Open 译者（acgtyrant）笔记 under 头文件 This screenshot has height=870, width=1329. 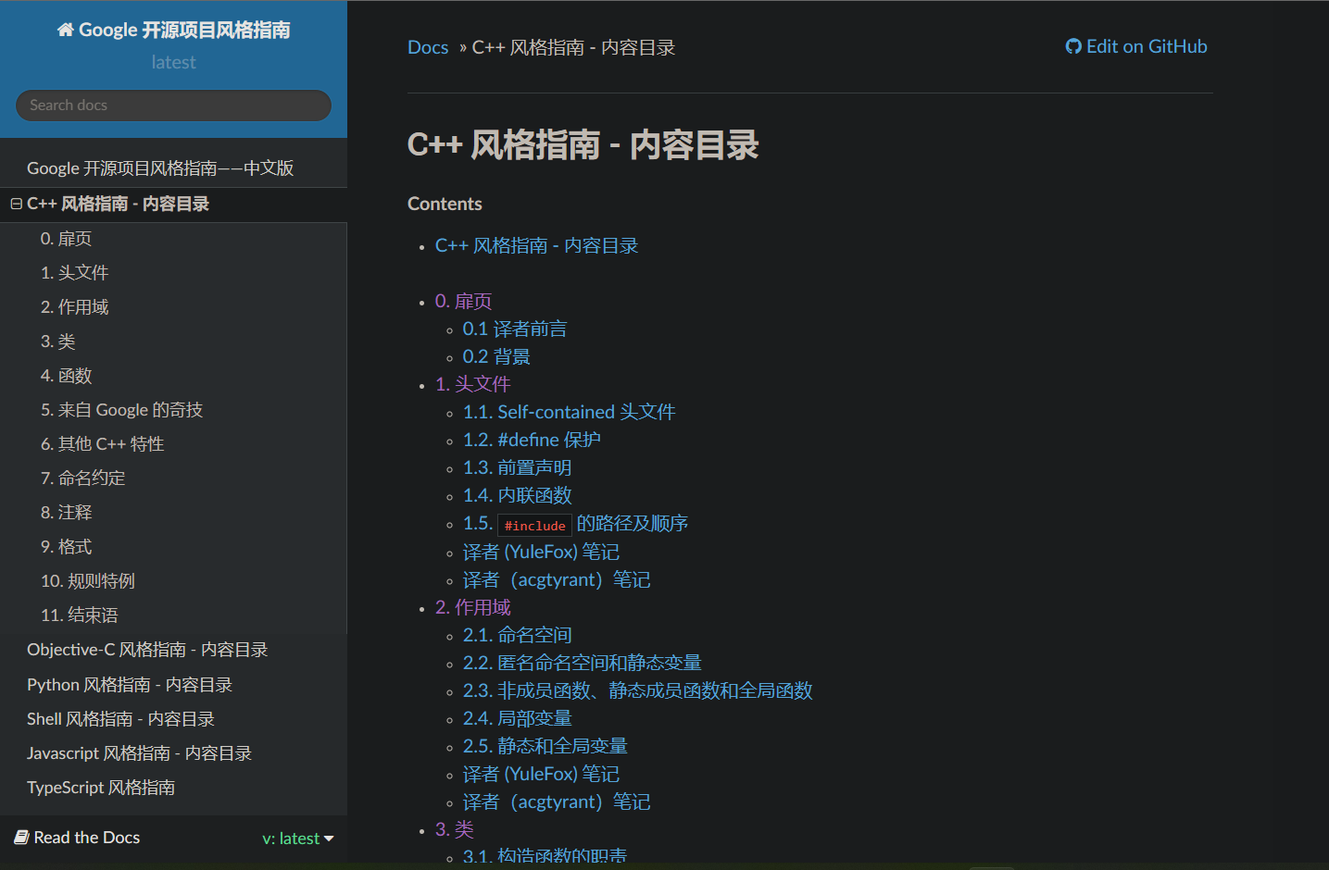tap(557, 580)
